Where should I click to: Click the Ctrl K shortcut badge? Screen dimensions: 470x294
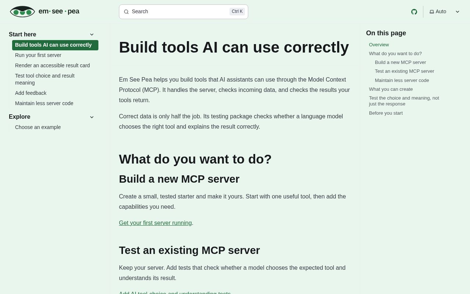pos(237,12)
